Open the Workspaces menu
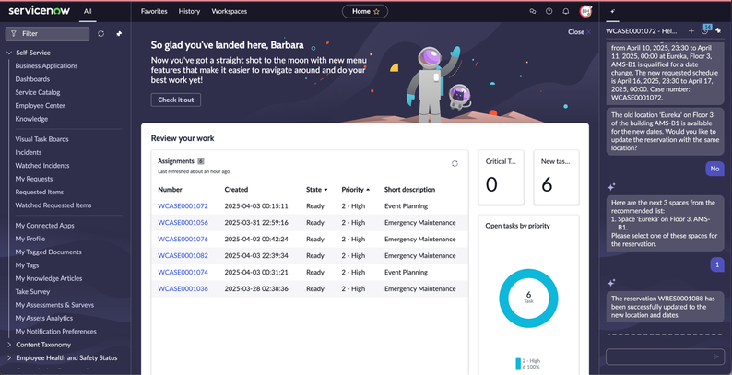The image size is (732, 375). 230,11
